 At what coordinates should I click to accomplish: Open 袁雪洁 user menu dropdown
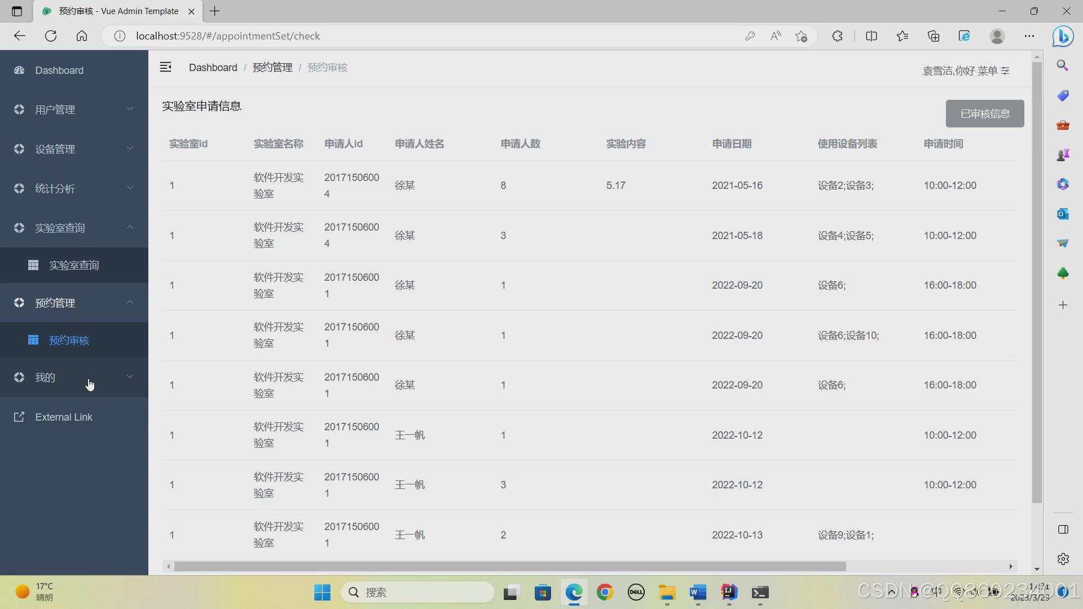[966, 70]
